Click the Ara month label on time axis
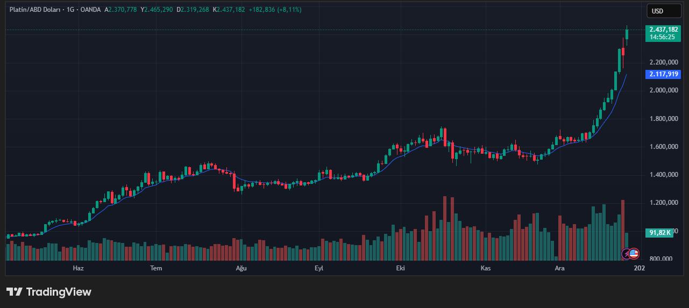 point(559,268)
